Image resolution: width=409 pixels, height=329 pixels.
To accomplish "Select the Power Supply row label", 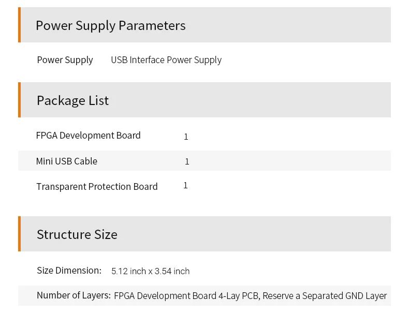I will click(x=65, y=60).
